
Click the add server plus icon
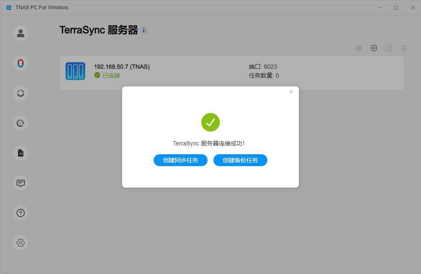click(x=374, y=48)
